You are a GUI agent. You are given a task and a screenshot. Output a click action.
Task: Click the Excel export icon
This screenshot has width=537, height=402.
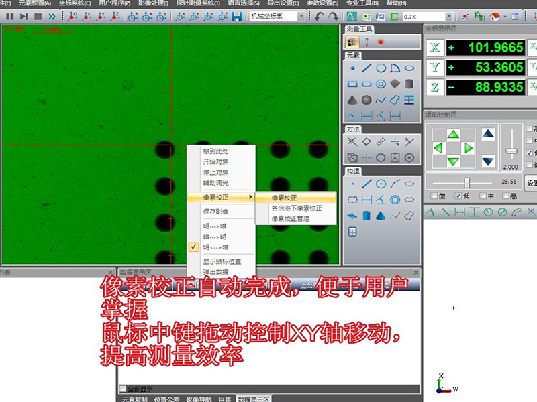coord(366,16)
